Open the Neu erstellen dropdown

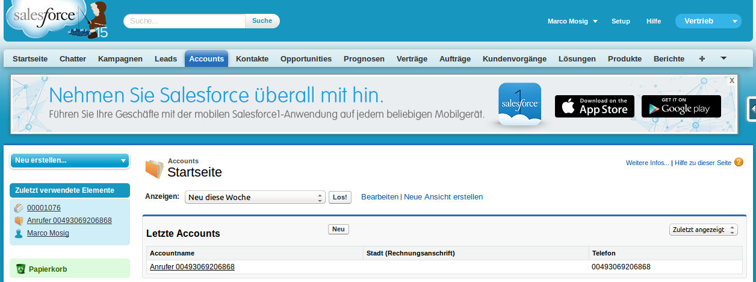(70, 160)
